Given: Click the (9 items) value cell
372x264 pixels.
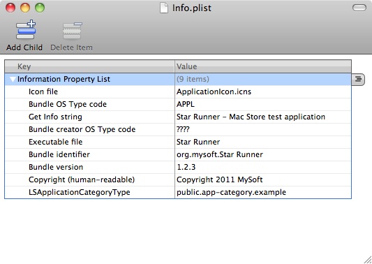Looking at the screenshot, I should pos(263,79).
